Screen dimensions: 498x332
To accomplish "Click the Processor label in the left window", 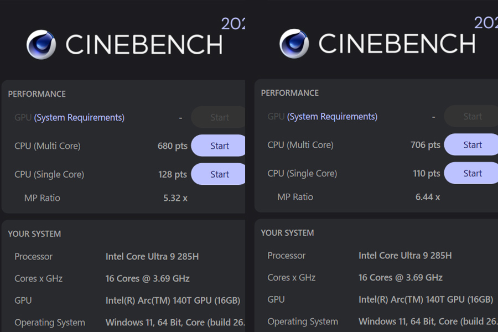I will [x=33, y=256].
